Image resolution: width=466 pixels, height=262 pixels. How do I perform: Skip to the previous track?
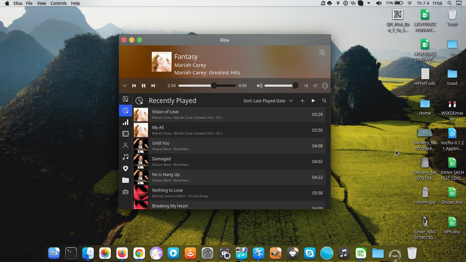click(134, 86)
